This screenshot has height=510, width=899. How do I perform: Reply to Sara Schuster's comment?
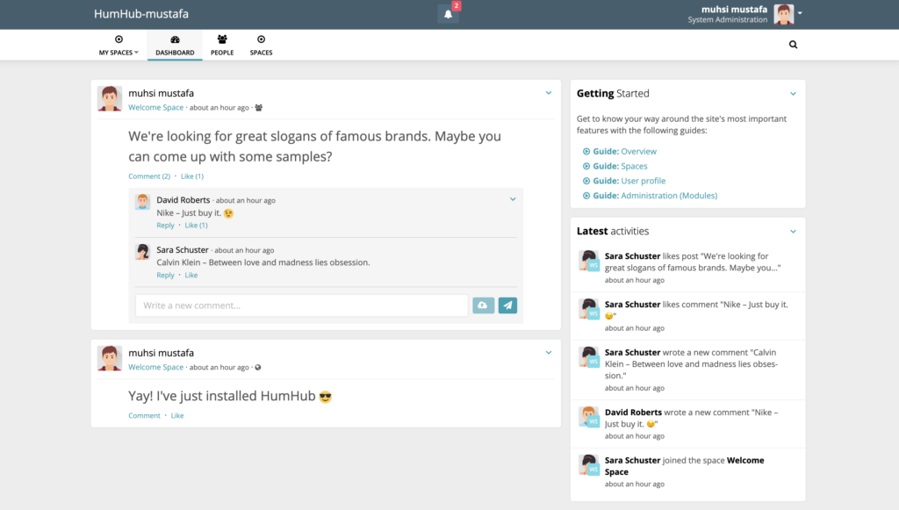165,275
